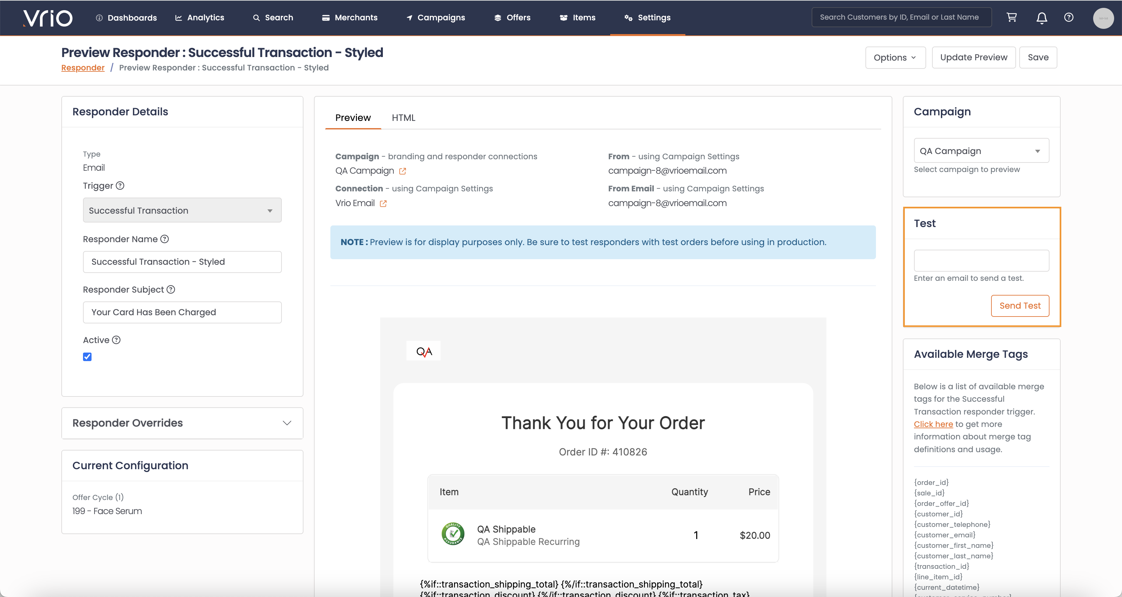Click the QA Shippable product image
Image resolution: width=1122 pixels, height=597 pixels.
pyautogui.click(x=453, y=534)
